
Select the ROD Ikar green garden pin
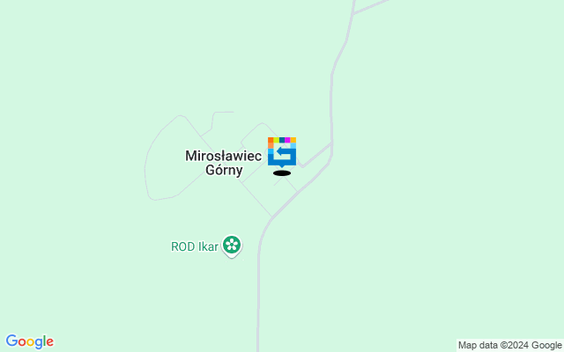coord(232,246)
